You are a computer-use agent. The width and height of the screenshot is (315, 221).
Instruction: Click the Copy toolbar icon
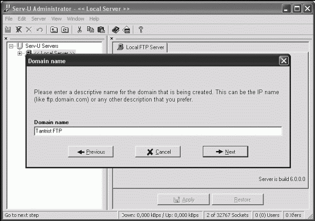90,29
